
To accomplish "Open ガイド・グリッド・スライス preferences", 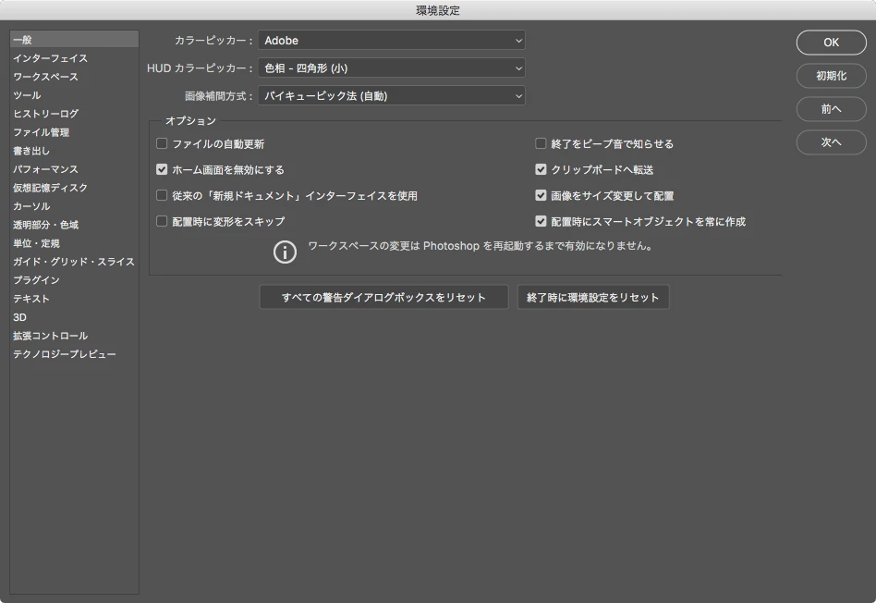I will coord(74,261).
